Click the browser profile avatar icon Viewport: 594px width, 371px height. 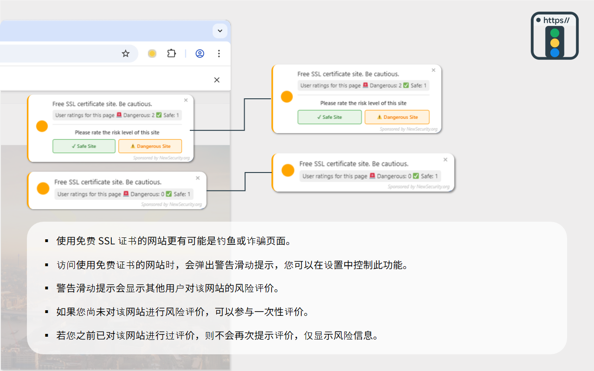pos(200,53)
